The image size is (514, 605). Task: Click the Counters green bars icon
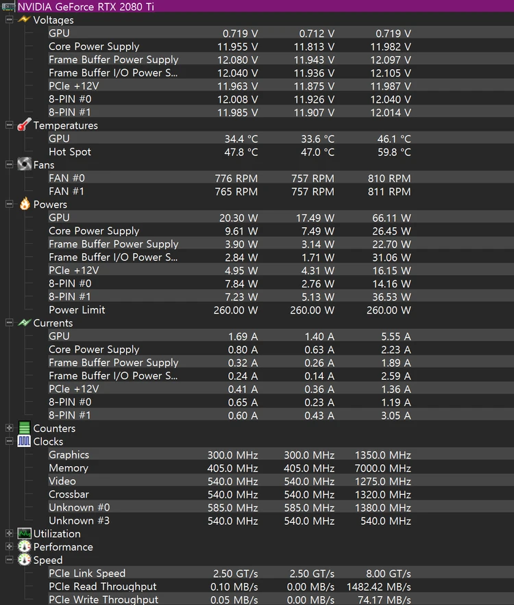pos(24,428)
